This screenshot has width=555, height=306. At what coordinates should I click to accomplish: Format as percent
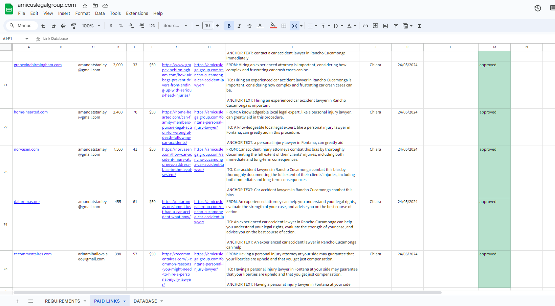click(x=121, y=26)
